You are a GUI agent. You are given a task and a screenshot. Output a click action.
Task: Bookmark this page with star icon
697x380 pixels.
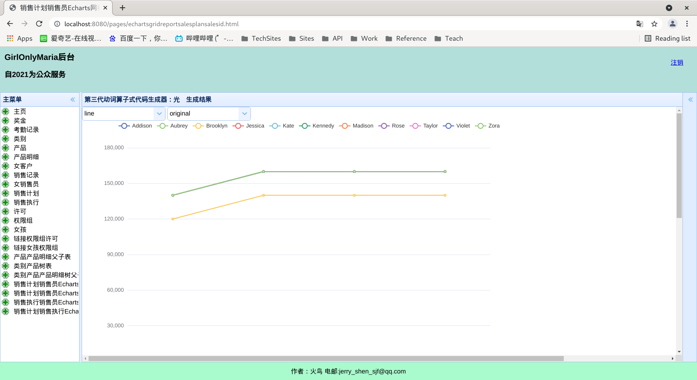(654, 24)
